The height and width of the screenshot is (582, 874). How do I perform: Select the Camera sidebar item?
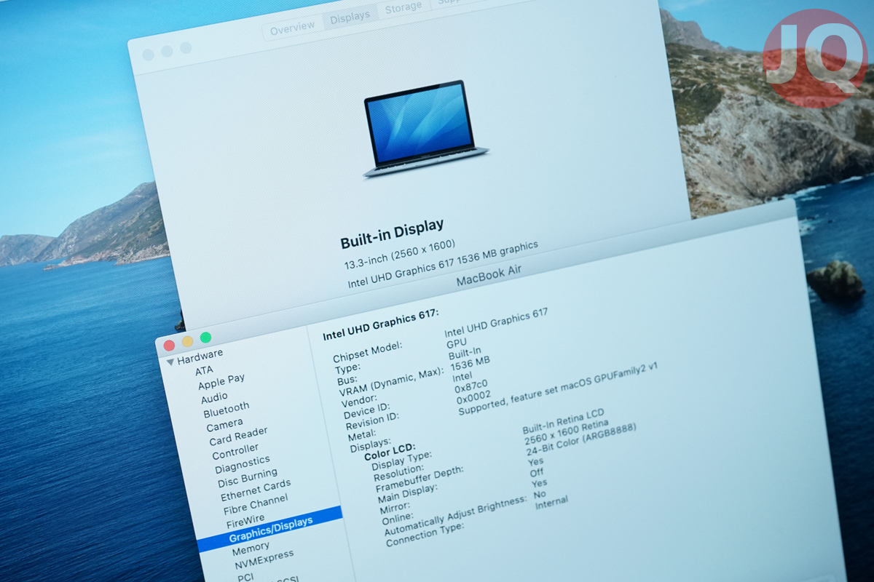pyautogui.click(x=224, y=425)
